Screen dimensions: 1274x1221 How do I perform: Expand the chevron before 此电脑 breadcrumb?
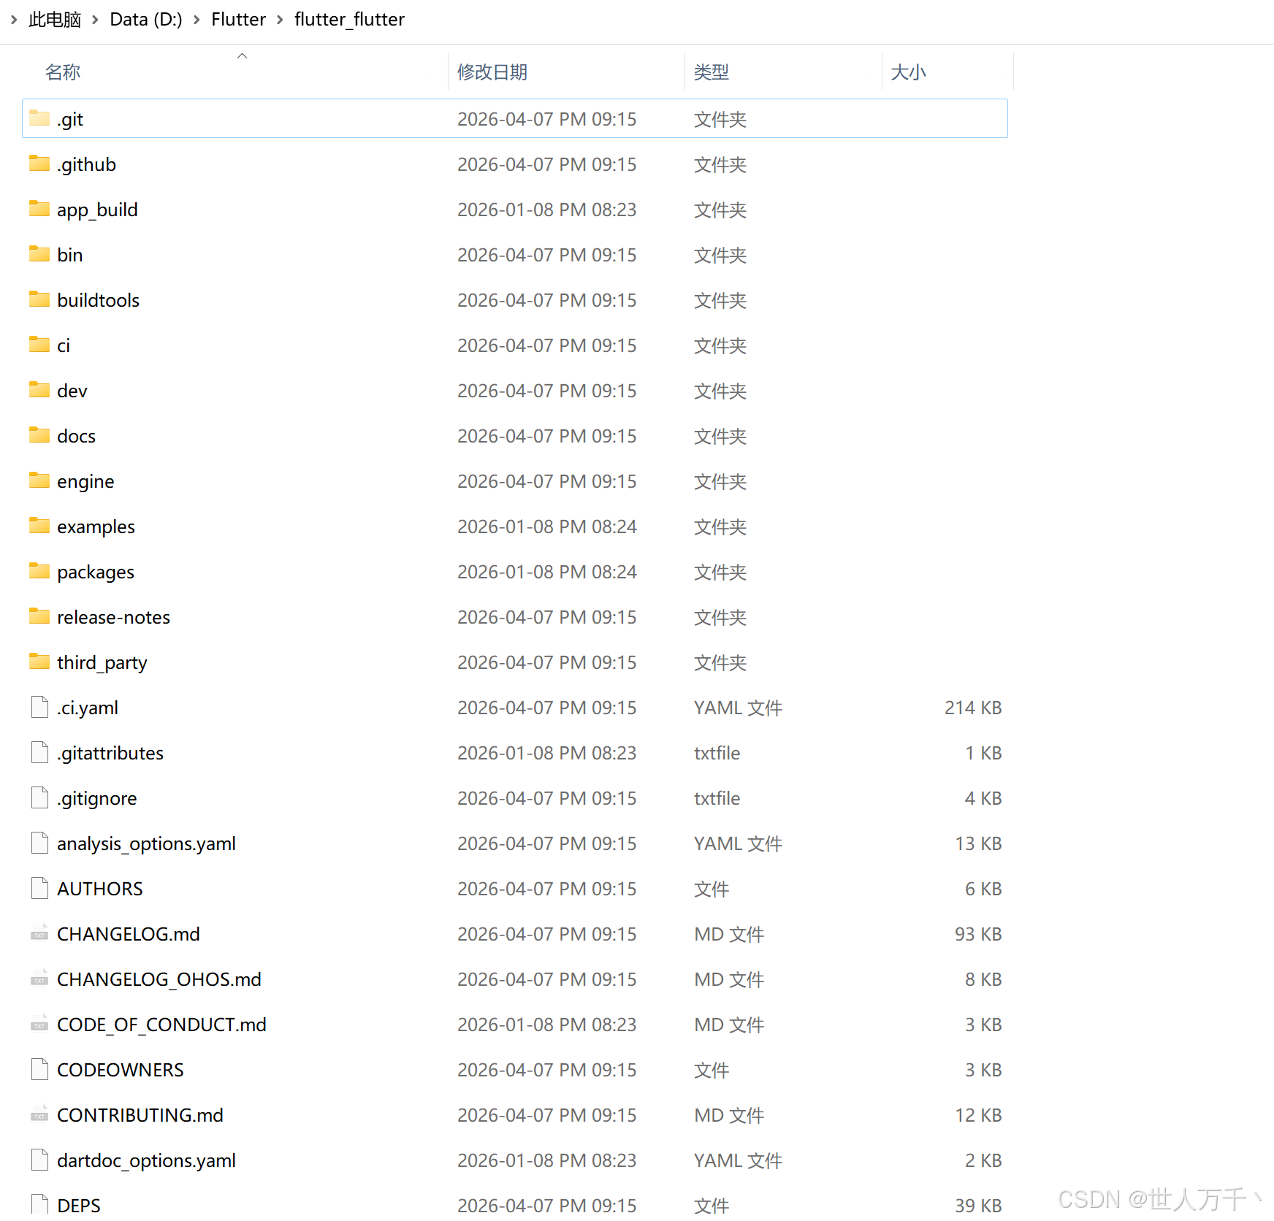pyautogui.click(x=14, y=19)
